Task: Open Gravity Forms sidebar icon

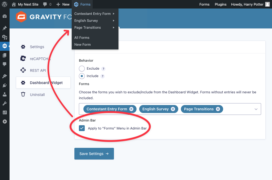Action: 5,46
